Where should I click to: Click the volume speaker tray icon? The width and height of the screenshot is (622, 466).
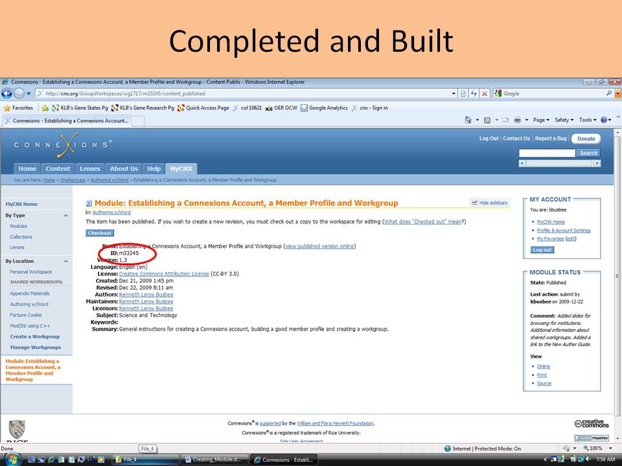tap(588, 460)
